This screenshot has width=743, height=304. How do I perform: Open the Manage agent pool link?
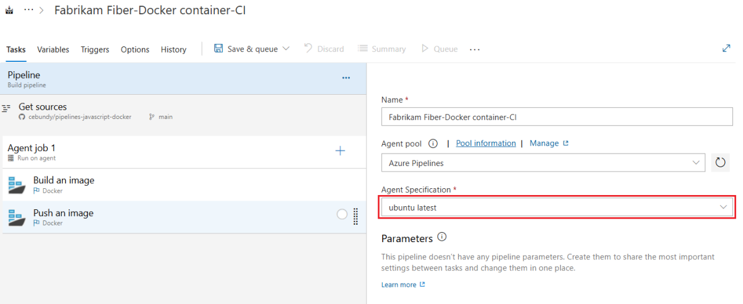tap(549, 143)
